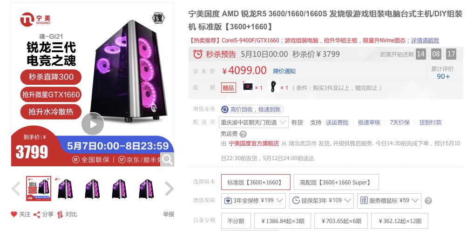The height and width of the screenshot is (231, 467).
Task: Click the magnifier zoom icon on product image
Action: [167, 159]
